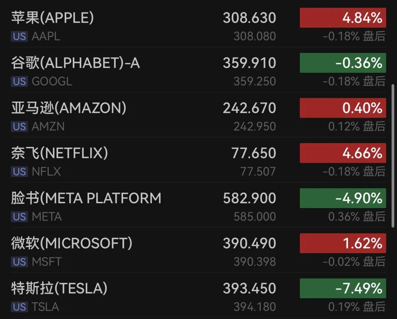The height and width of the screenshot is (319, 397).
Task: Click the US market badge beside TSLA
Action: [x=19, y=307]
